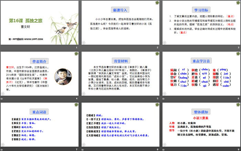241x151 pixels.
Task: Click the red 小说三要素 subtitle on slide 9
Action: pos(200,118)
